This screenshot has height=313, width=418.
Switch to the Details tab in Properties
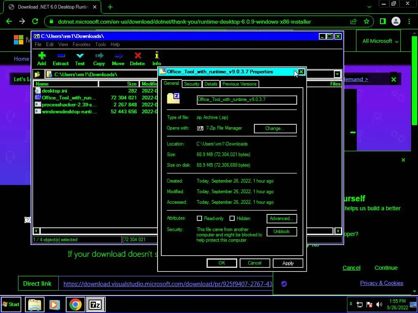211,84
